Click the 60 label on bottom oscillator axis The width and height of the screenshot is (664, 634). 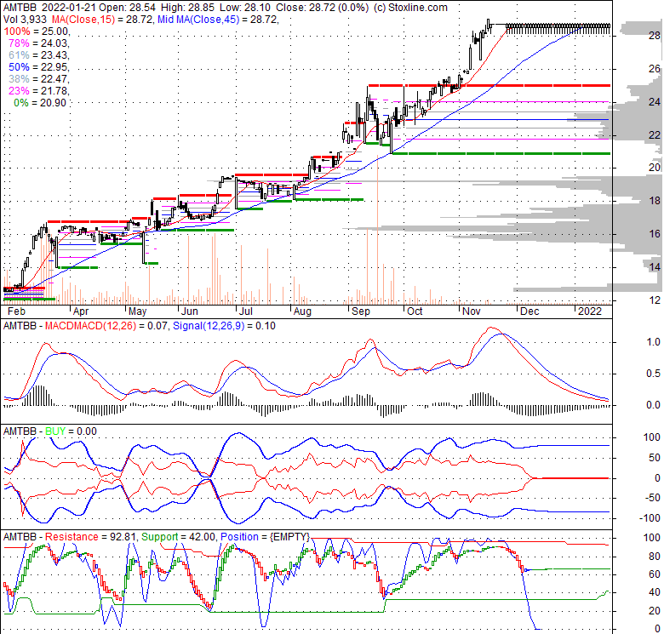[655, 574]
